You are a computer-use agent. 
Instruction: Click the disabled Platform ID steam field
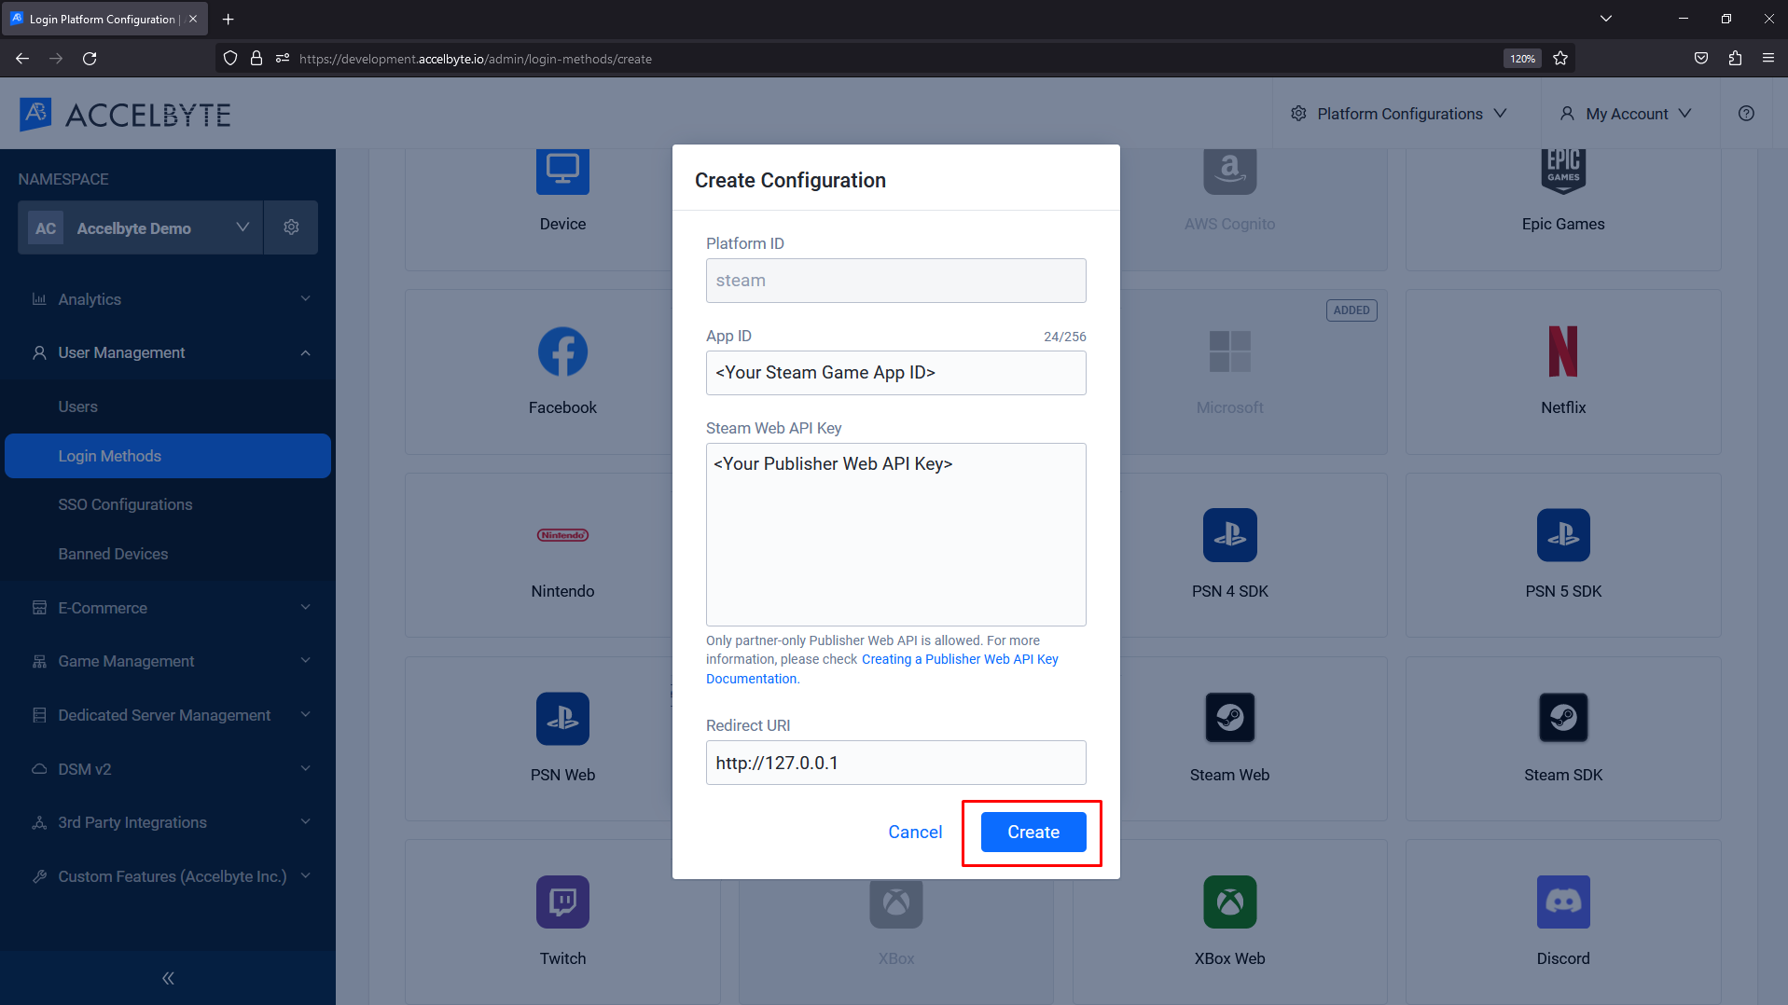[x=895, y=281]
